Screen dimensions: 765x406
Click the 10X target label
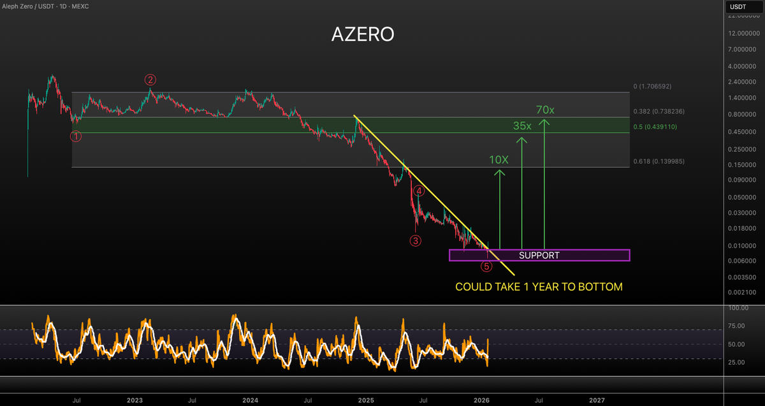pos(499,160)
